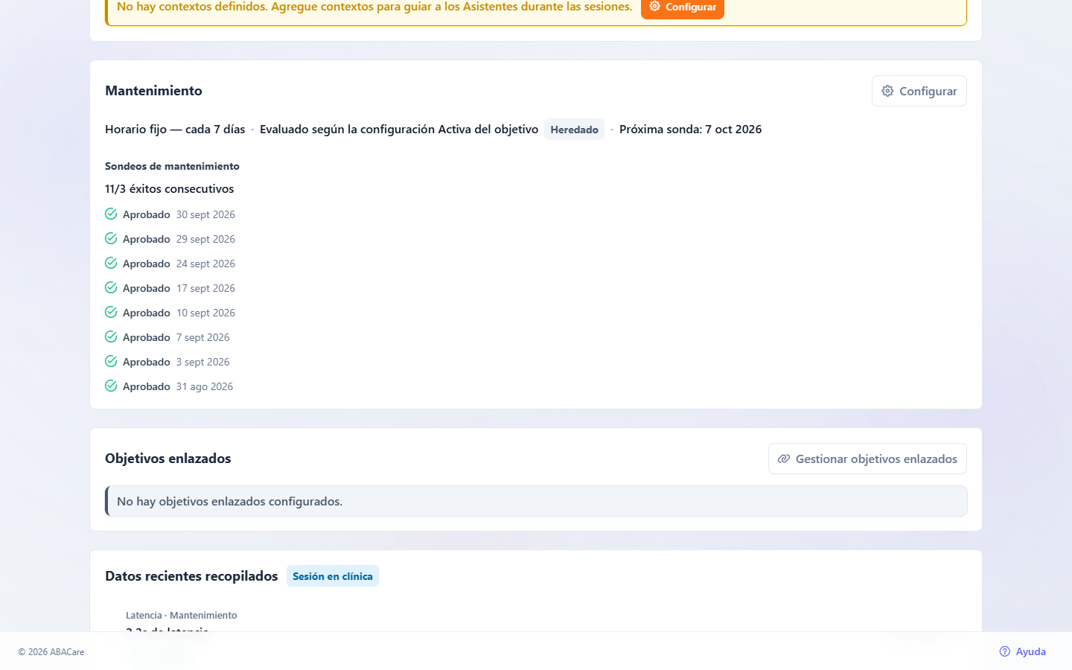Click the gear icon in orange Configurar
1072x670 pixels.
point(655,7)
